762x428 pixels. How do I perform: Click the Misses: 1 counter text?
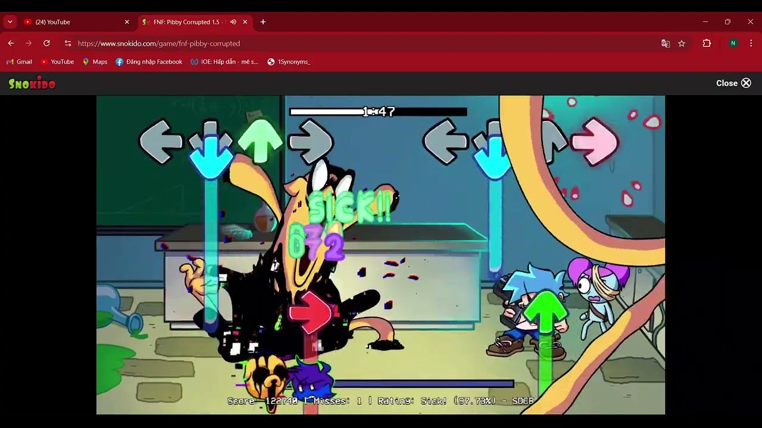click(338, 401)
